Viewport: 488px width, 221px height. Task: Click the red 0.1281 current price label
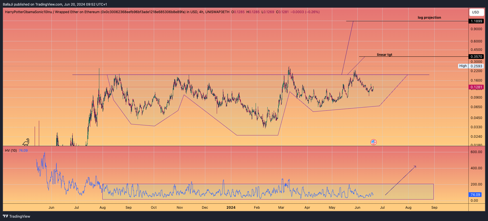click(x=476, y=87)
